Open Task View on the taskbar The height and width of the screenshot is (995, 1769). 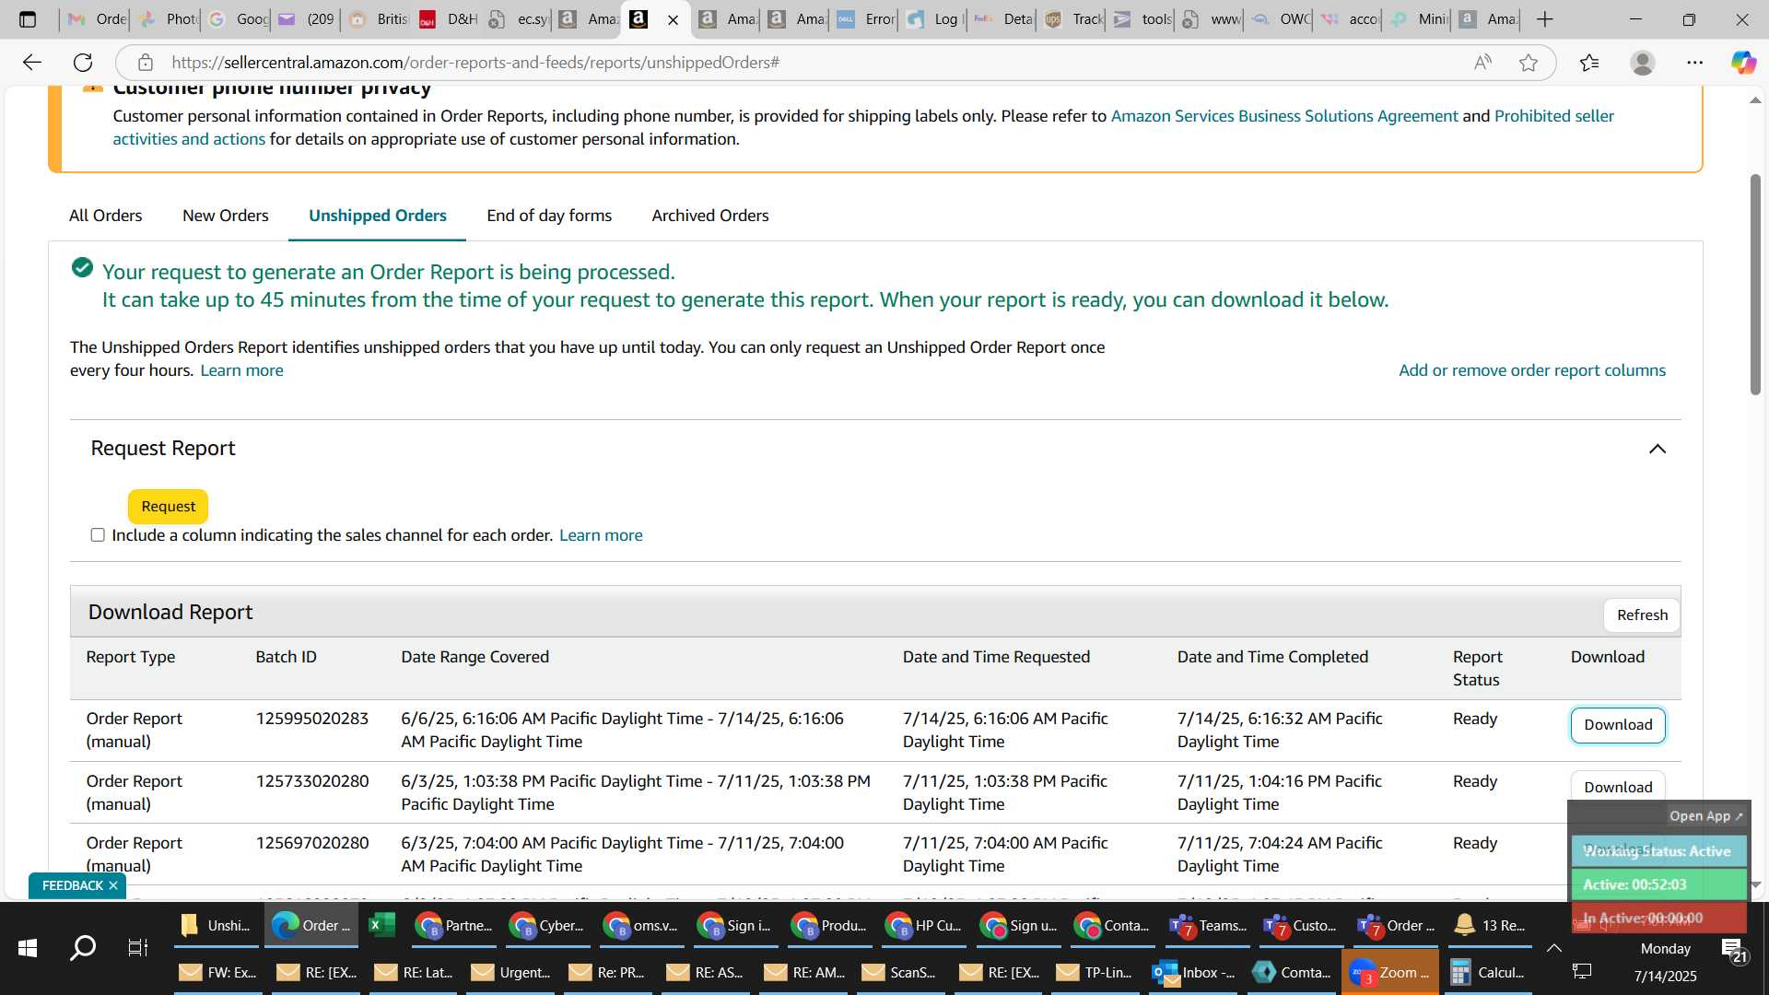(138, 948)
